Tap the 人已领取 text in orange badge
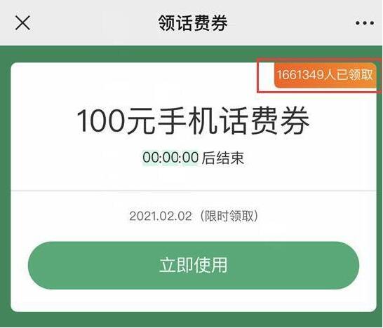383x328 pixels. coord(349,75)
